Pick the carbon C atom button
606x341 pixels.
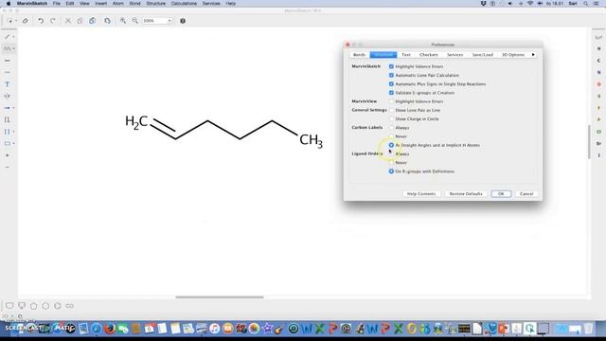tap(598, 61)
